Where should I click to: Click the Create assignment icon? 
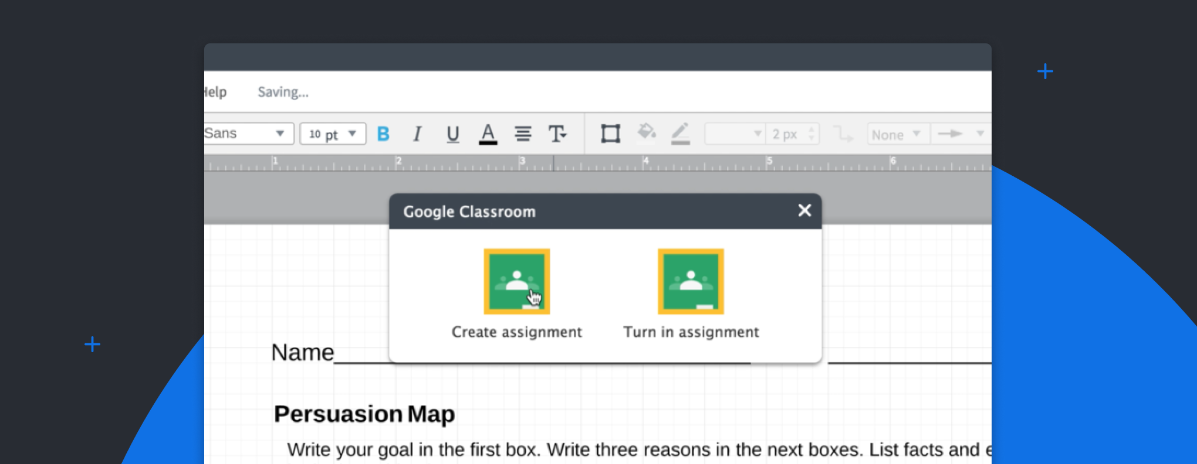tap(516, 281)
